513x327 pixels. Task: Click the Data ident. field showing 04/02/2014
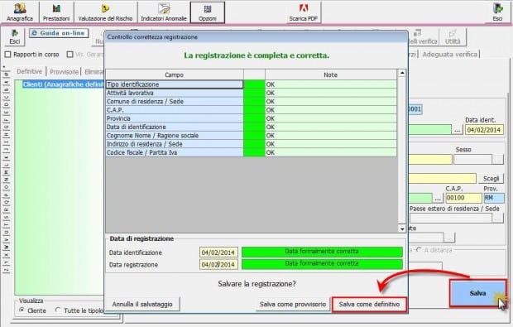(x=484, y=130)
